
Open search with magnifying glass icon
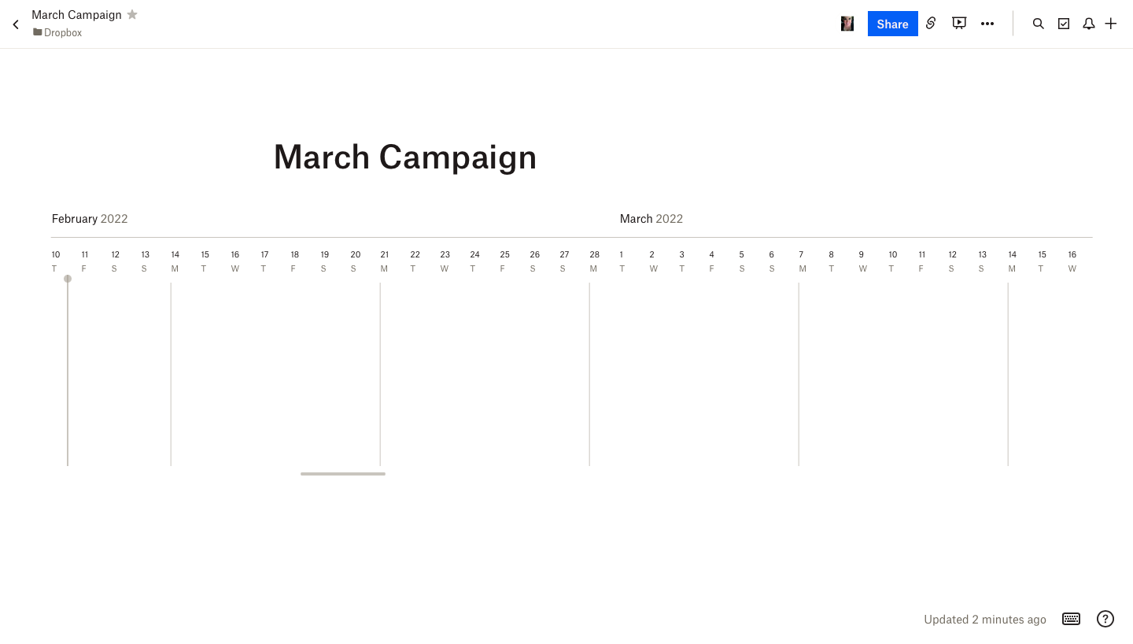[1039, 24]
